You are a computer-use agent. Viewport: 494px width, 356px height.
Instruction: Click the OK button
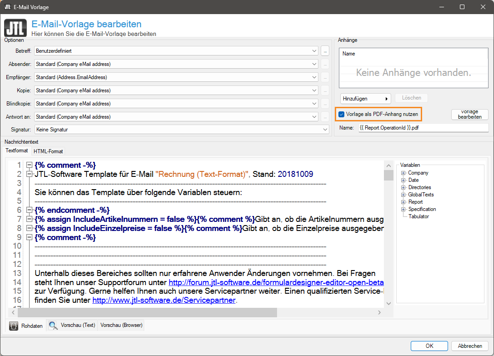pos(429,346)
